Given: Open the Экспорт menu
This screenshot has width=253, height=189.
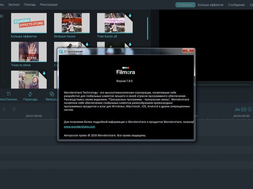Looking at the screenshot, I should pyautogui.click(x=14, y=5).
